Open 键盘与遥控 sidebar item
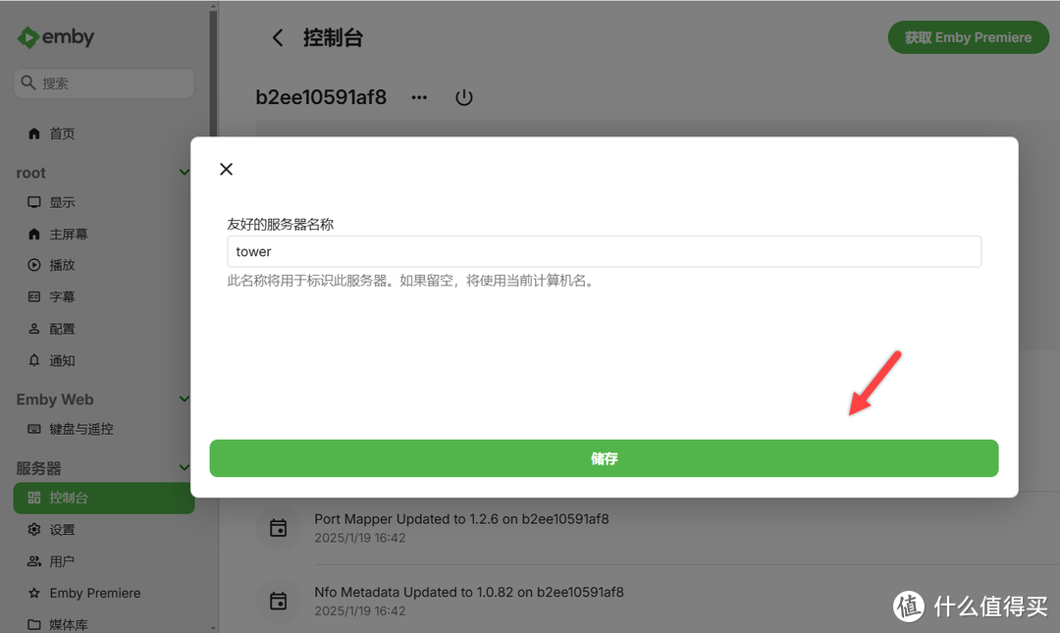1060x633 pixels. (104, 429)
